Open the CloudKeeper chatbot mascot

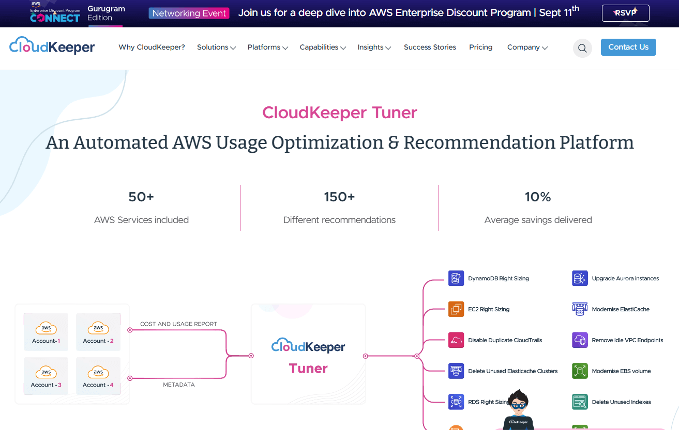pos(518,410)
